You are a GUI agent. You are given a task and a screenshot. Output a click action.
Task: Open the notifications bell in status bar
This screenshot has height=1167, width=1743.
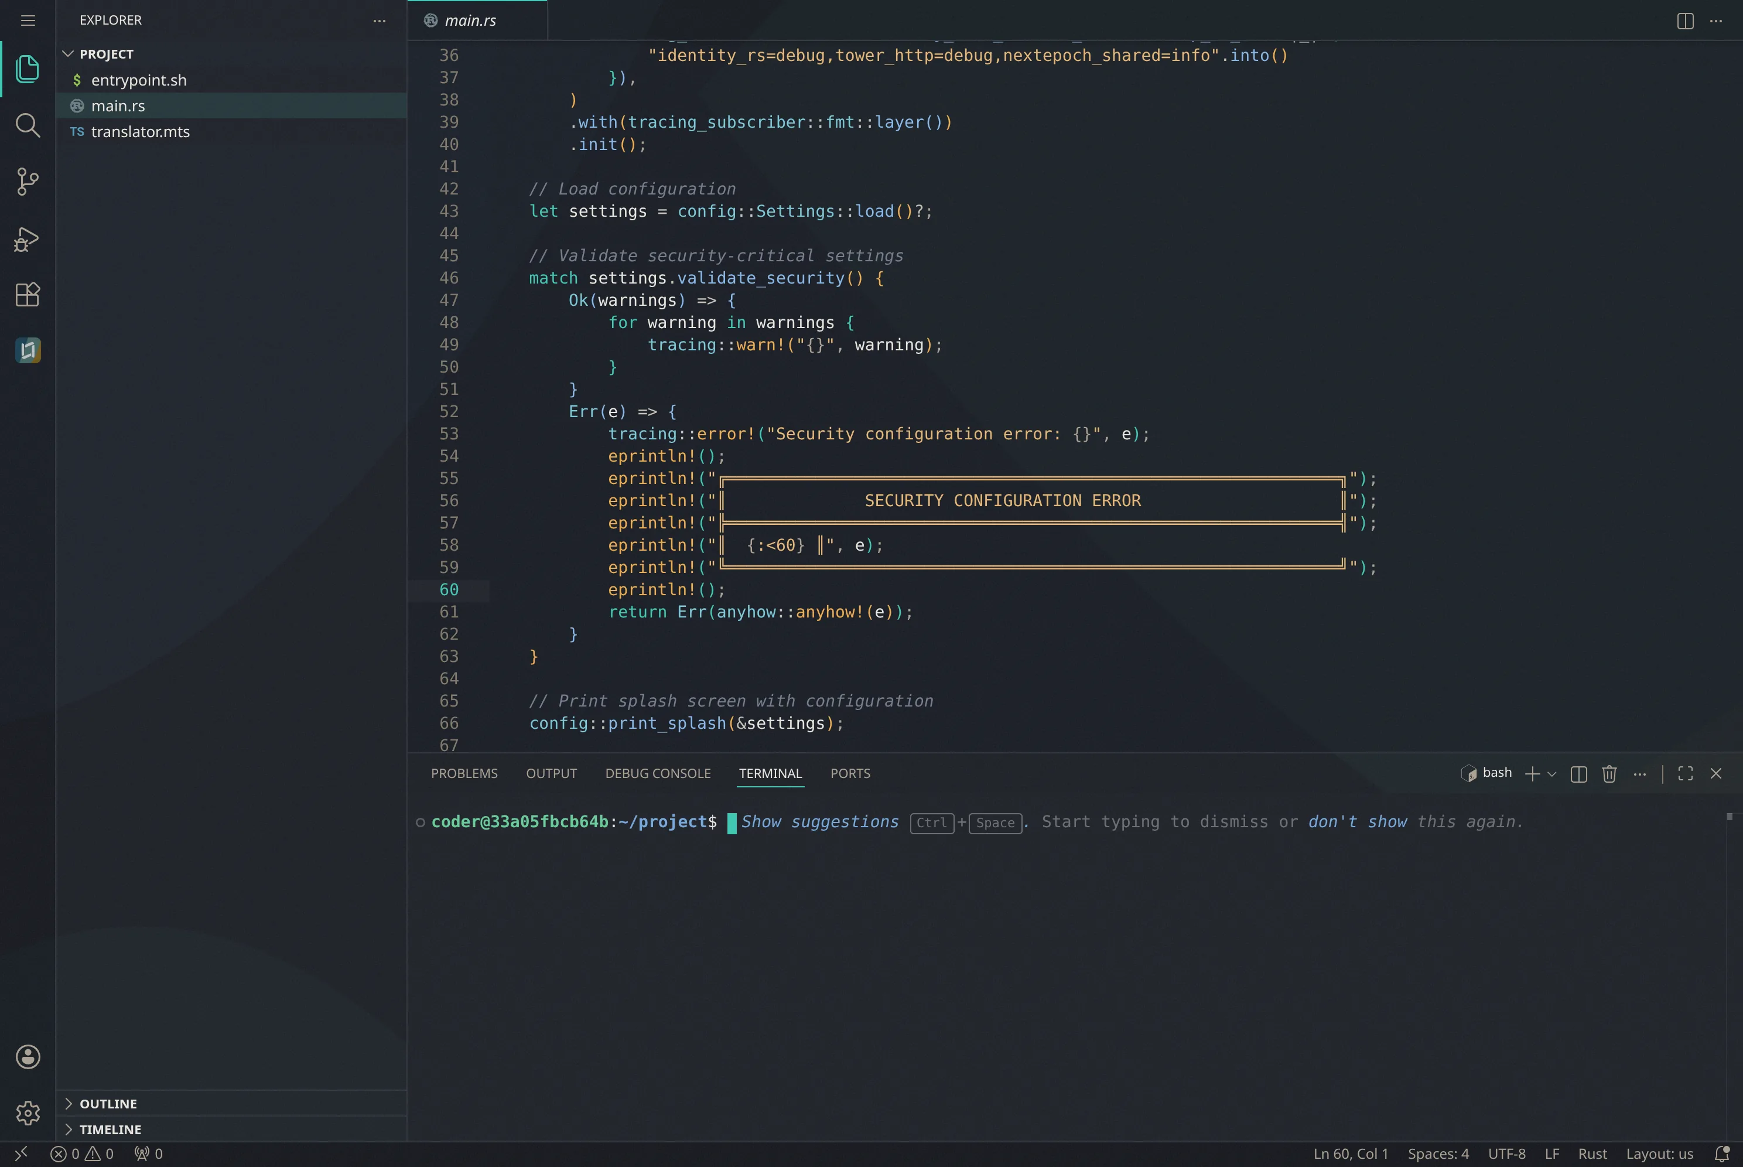(x=1721, y=1154)
